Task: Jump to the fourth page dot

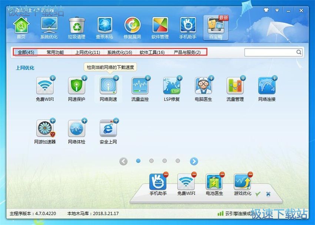Action: (x=178, y=161)
